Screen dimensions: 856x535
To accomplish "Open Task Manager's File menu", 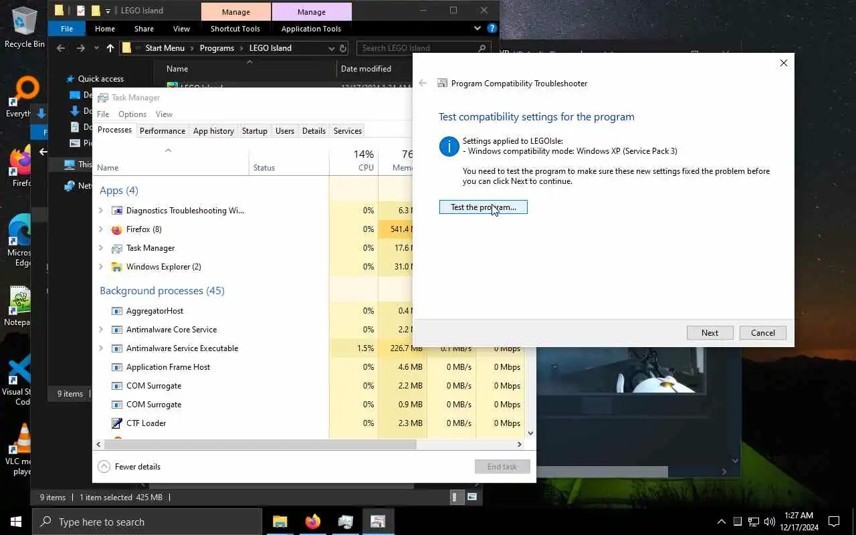I will coord(103,114).
